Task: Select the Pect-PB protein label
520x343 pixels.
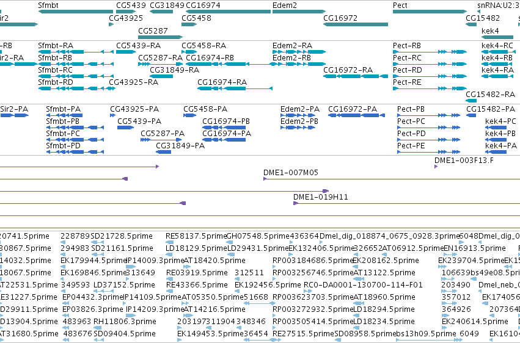Action: (411, 109)
